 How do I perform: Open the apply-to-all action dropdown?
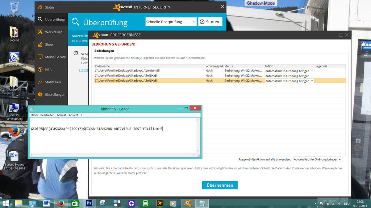click(x=317, y=159)
